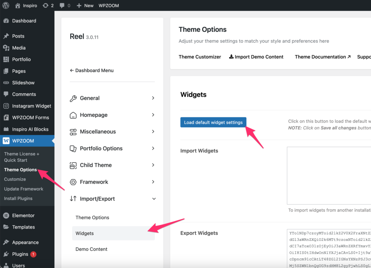Expand the General settings chevron
This screenshot has width=371, height=268.
[153, 98]
